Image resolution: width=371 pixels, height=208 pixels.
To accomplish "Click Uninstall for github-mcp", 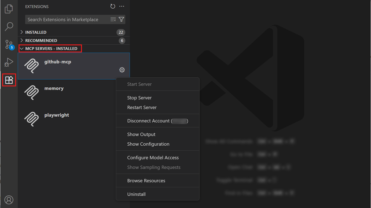I will coord(136,194).
